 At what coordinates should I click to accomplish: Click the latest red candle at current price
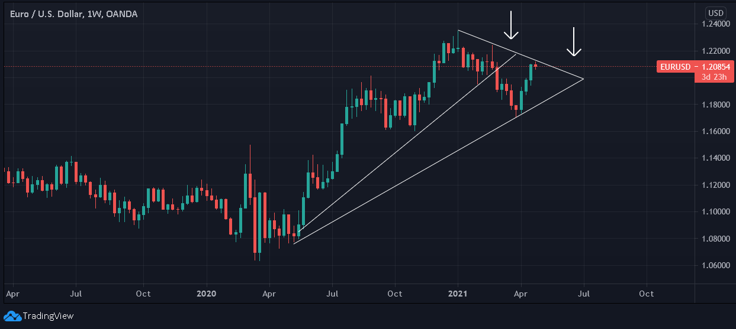[x=535, y=66]
